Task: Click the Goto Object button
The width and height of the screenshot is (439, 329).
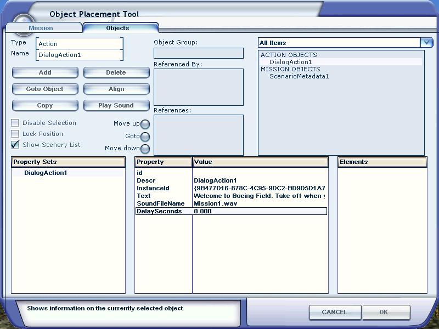Action: click(x=45, y=89)
